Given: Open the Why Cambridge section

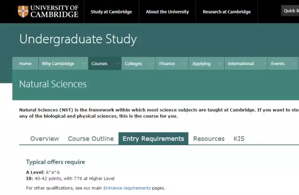Looking at the screenshot, I should point(58,64).
